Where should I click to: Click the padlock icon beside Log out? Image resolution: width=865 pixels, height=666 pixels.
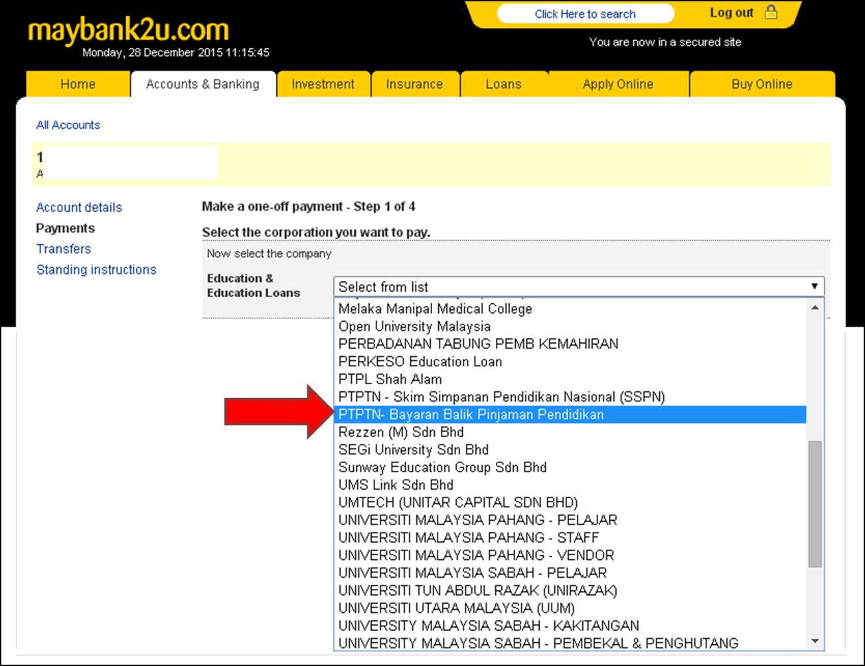771,12
